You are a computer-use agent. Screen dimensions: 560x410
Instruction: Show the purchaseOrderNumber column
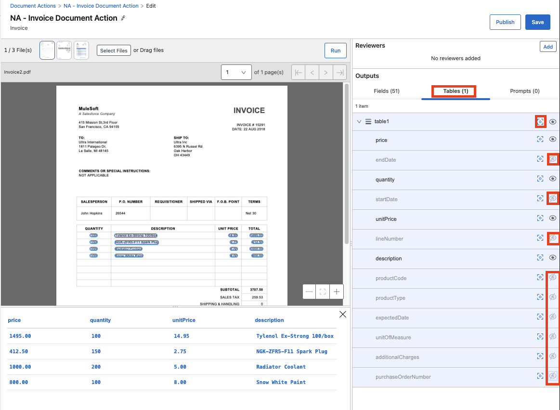(x=553, y=376)
